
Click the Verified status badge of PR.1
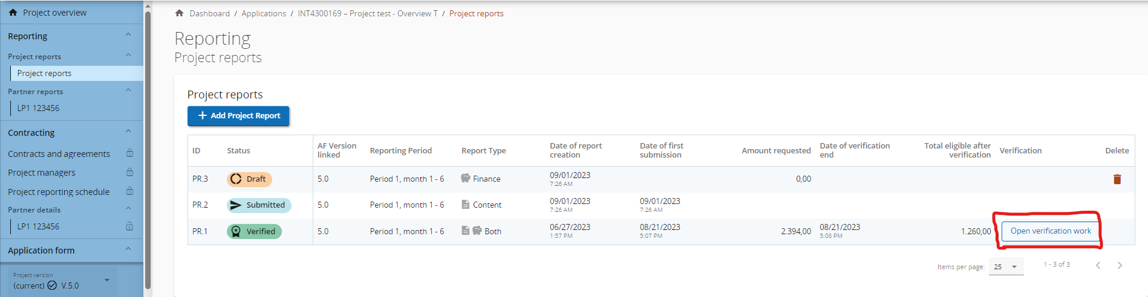tap(254, 231)
